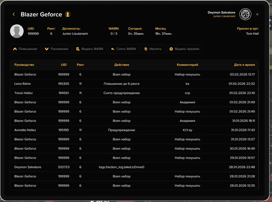Click UID 195305 in the table
The image size is (272, 202).
click(64, 84)
